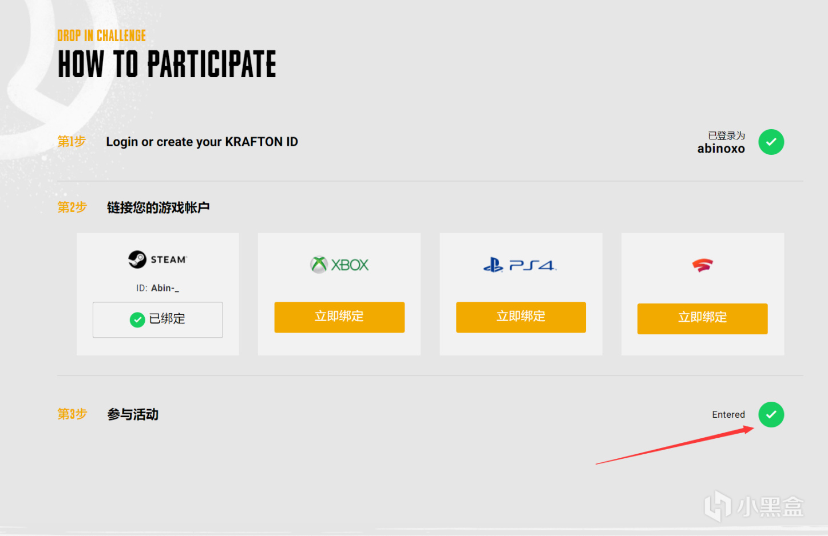Click the 小黑盒 watermark logo
This screenshot has width=828, height=536.
[754, 506]
